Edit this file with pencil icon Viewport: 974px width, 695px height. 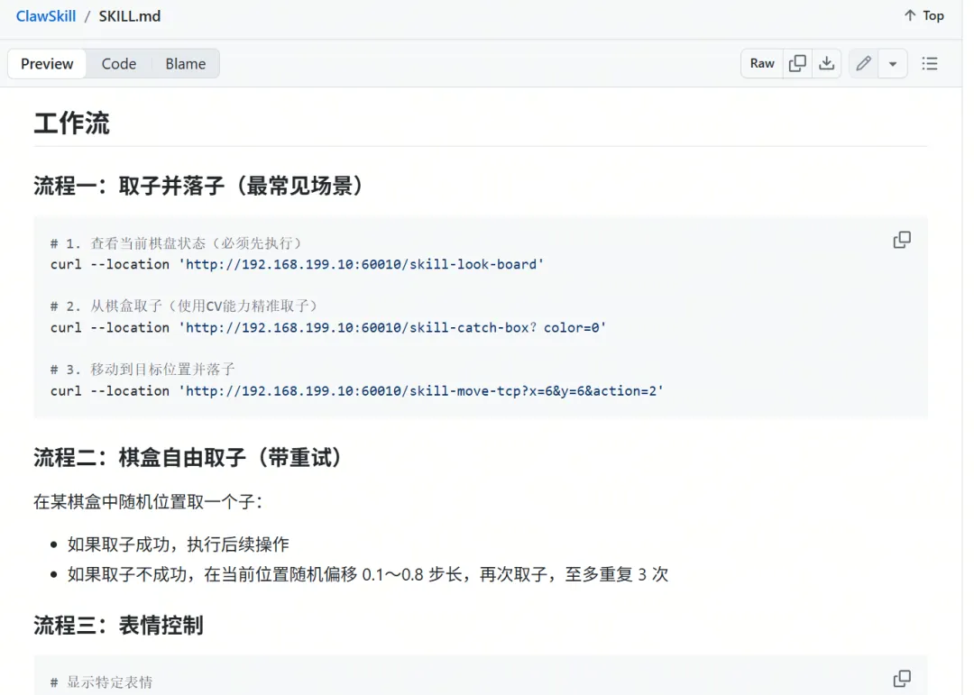pos(863,63)
